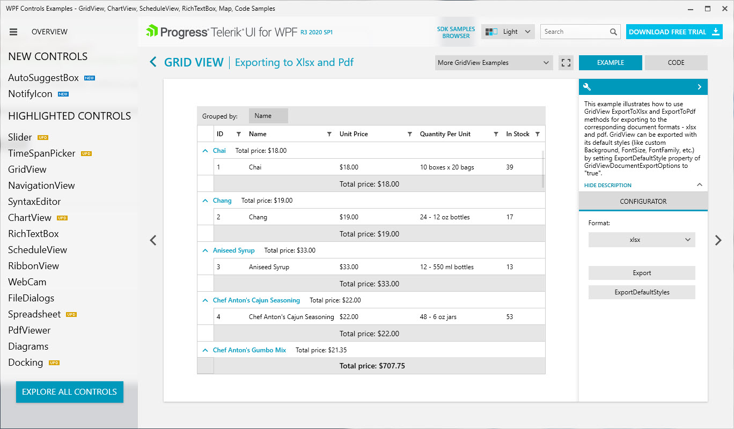Collapse the Chai group
Viewport: 734px width, 429px height.
point(205,151)
